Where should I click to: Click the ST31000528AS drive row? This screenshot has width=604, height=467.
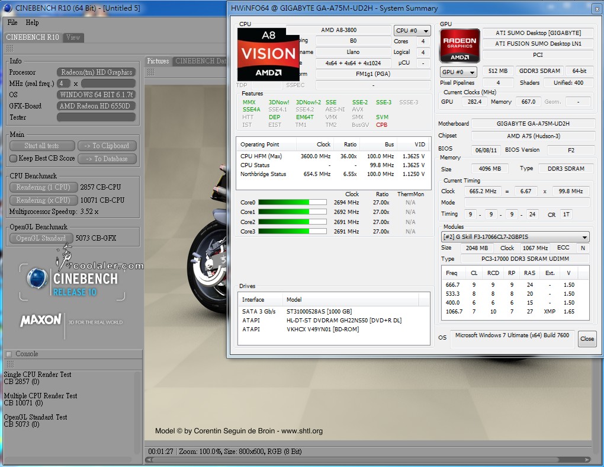click(x=333, y=311)
